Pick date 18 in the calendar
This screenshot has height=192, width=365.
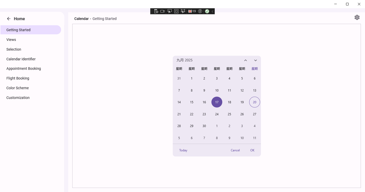point(229,102)
